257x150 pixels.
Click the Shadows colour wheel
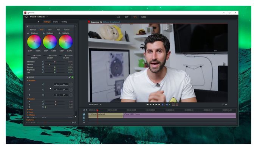coord(34,42)
